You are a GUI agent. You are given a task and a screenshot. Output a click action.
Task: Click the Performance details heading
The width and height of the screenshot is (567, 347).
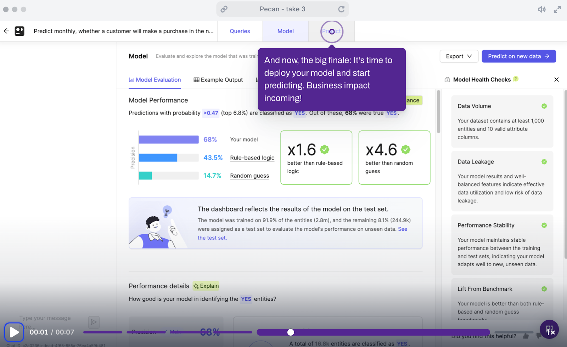159,286
